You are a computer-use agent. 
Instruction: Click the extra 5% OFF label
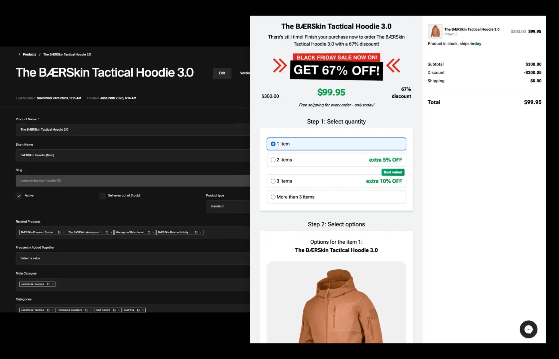coord(385,160)
